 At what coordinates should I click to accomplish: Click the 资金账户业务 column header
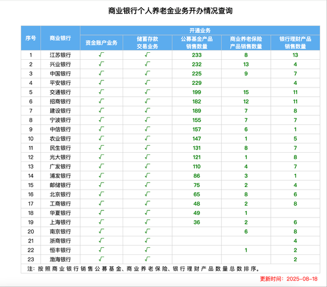(101, 43)
